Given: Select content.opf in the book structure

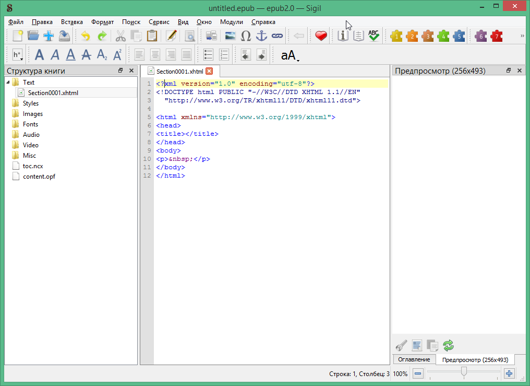Looking at the screenshot, I should pos(39,177).
